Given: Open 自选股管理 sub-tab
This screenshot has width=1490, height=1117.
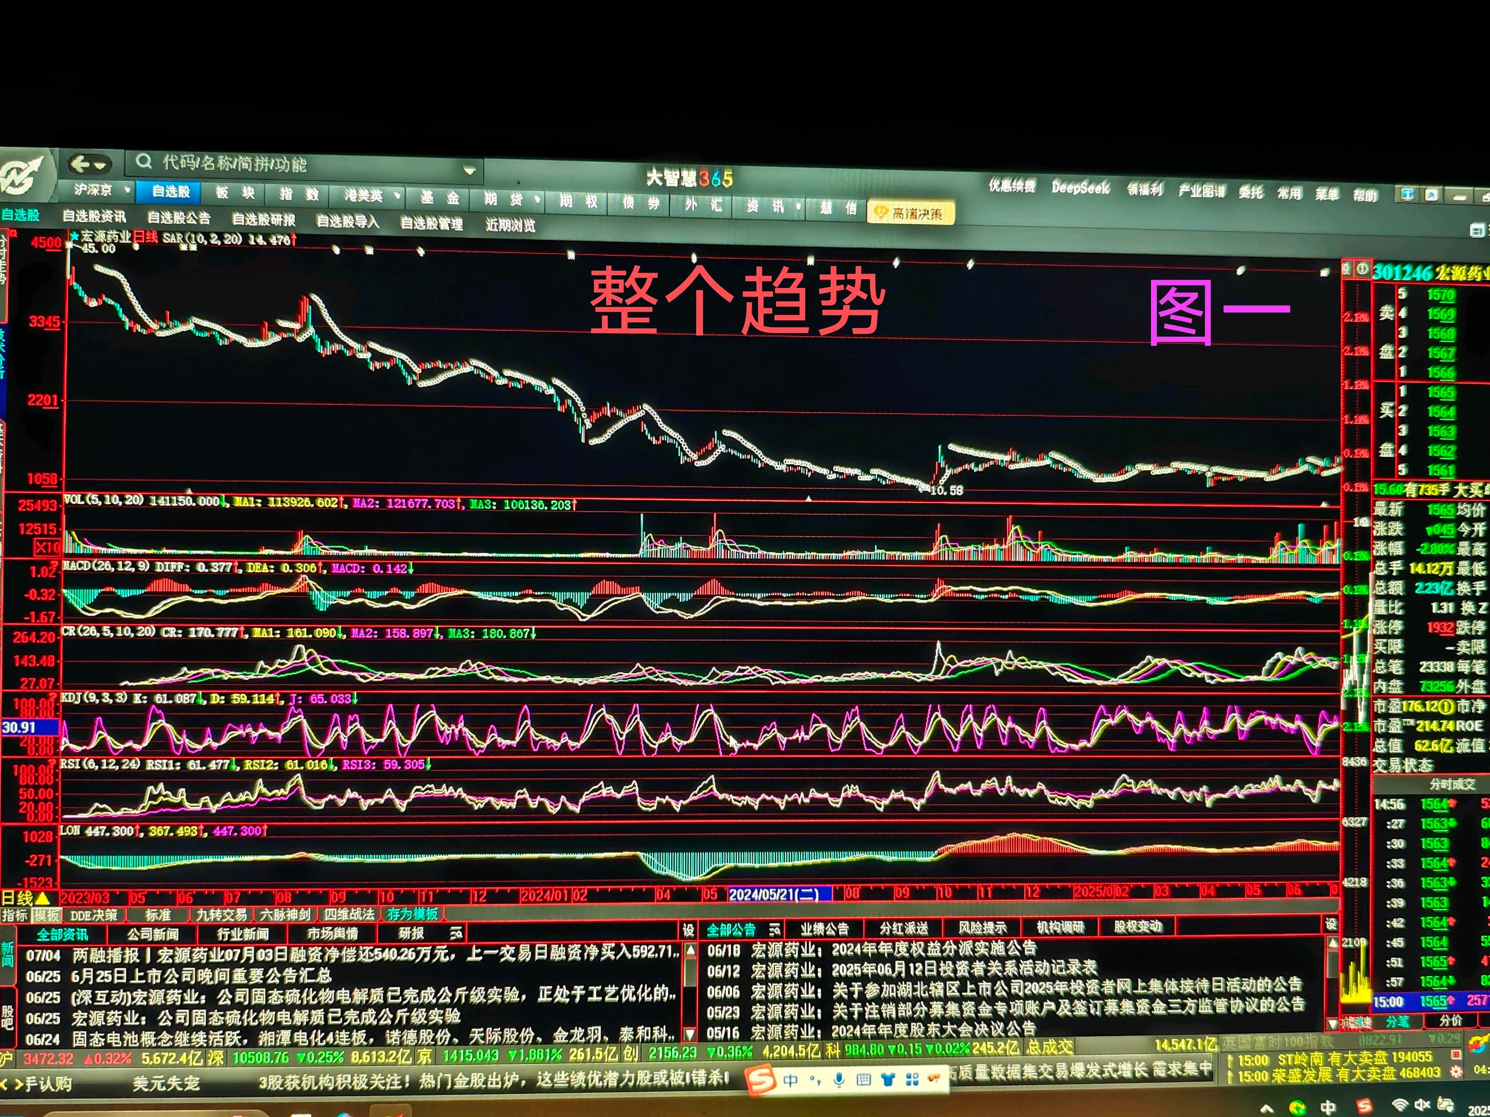Looking at the screenshot, I should (x=431, y=224).
